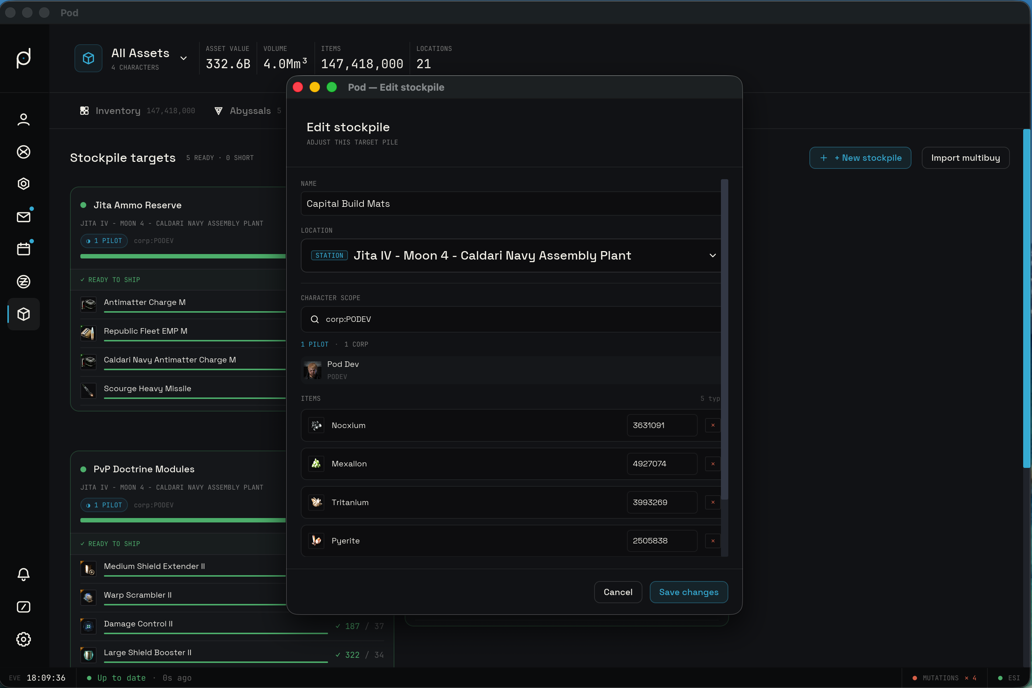This screenshot has width=1032, height=688.
Task: Click the Nocxium quantity field
Action: [x=662, y=425]
